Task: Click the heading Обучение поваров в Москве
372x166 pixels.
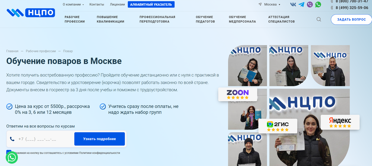Action: point(64,61)
